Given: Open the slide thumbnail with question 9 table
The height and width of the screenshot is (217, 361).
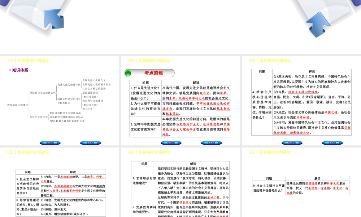Looking at the screenshot, I should [x=301, y=182].
